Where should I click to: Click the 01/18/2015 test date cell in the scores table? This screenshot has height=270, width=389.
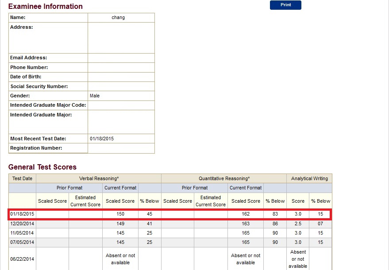coord(22,214)
